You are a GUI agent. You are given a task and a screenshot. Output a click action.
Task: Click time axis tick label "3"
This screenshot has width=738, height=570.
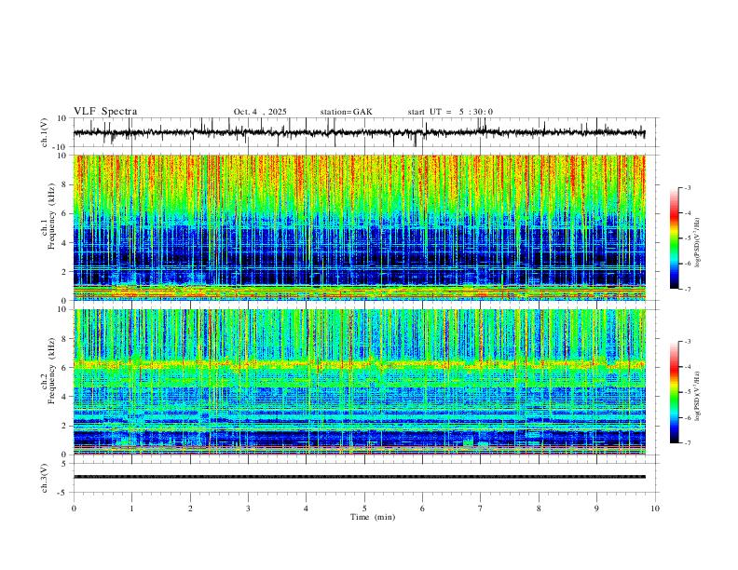click(248, 509)
